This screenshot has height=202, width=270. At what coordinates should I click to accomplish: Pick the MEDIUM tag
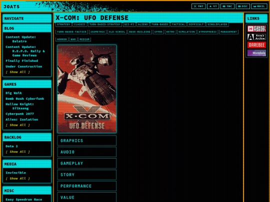(84, 39)
